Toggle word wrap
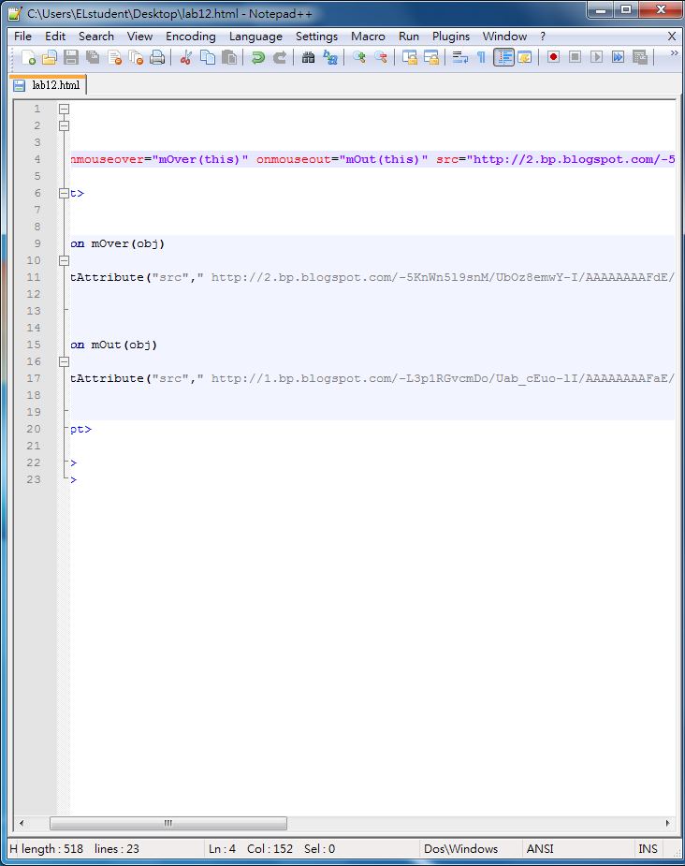This screenshot has width=685, height=866. [x=459, y=57]
